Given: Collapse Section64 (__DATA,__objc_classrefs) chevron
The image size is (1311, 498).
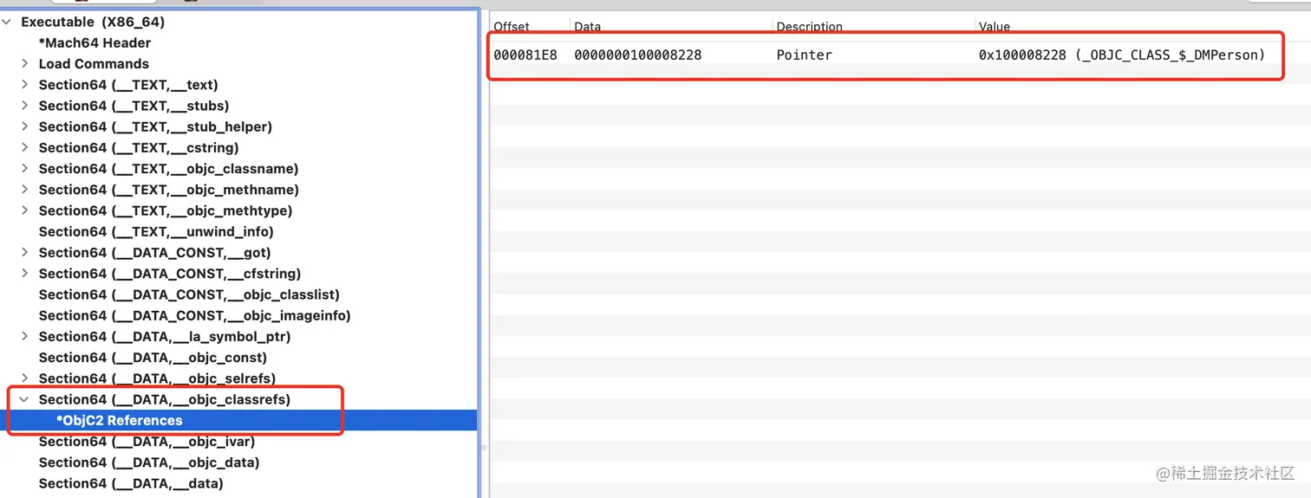Looking at the screenshot, I should tap(25, 399).
